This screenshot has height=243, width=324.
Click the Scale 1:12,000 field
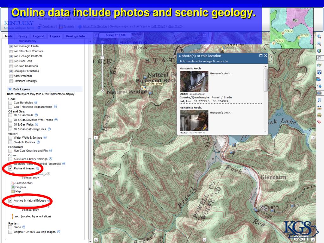(115, 35)
